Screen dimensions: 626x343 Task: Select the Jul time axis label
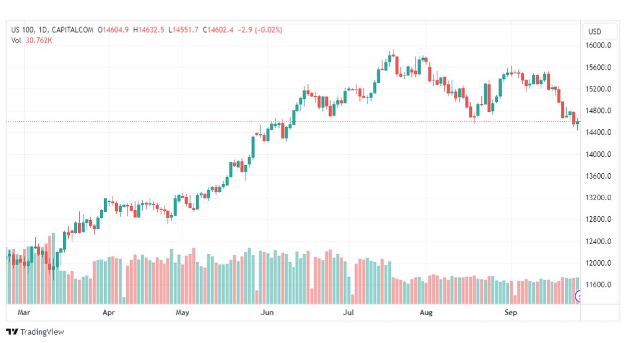coord(349,313)
